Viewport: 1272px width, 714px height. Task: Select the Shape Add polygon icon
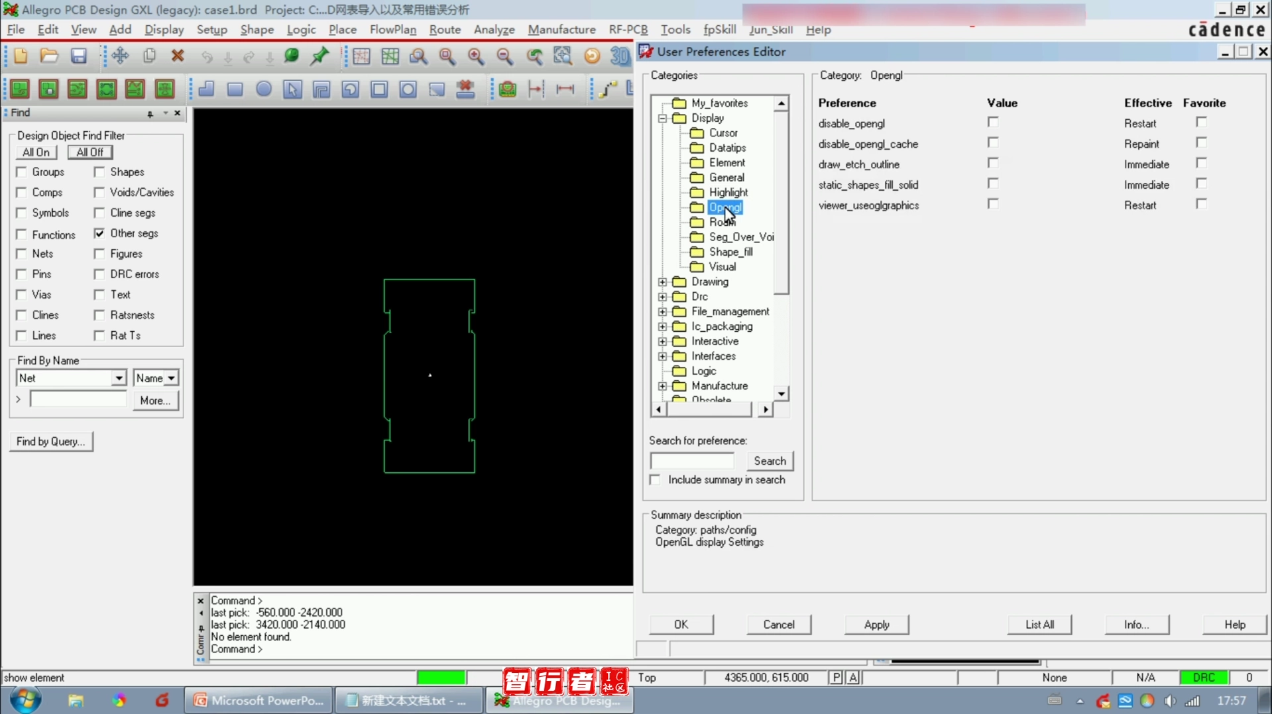click(206, 89)
